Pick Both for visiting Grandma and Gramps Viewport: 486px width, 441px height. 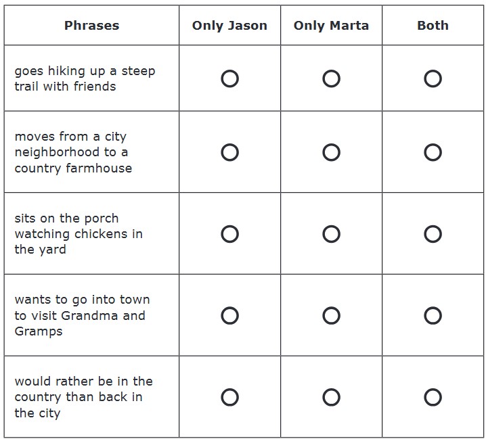click(433, 315)
